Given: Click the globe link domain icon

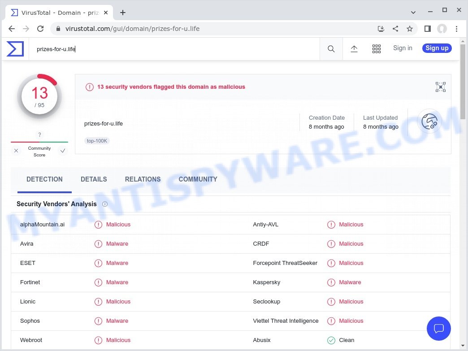Looking at the screenshot, I should click(x=429, y=121).
